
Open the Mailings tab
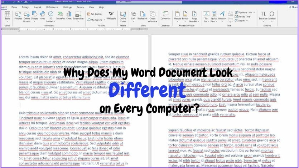(x=67, y=7)
